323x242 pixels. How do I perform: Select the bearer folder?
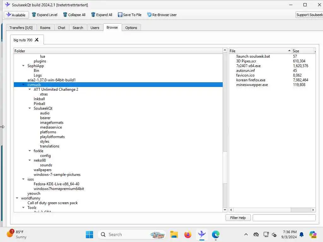tap(45, 118)
